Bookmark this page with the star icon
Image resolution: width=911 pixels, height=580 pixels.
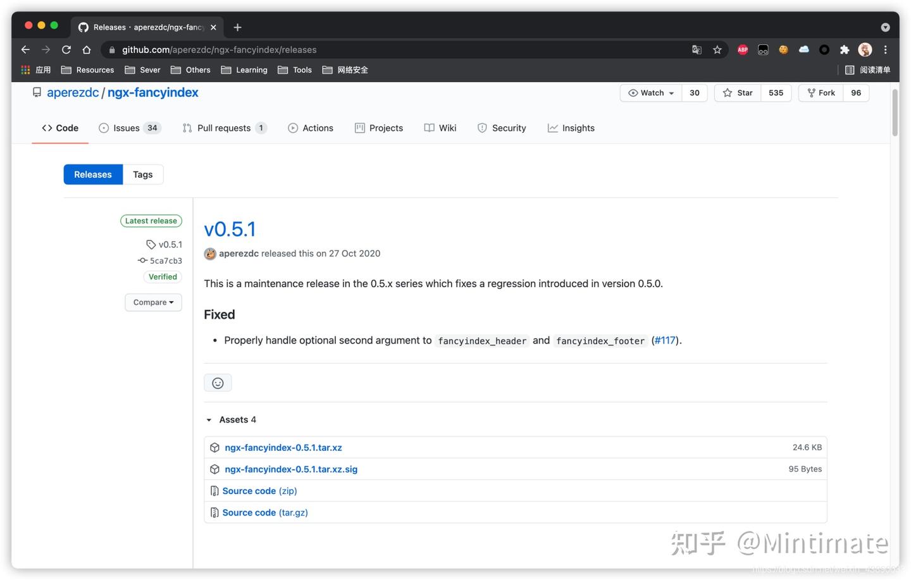pyautogui.click(x=717, y=49)
